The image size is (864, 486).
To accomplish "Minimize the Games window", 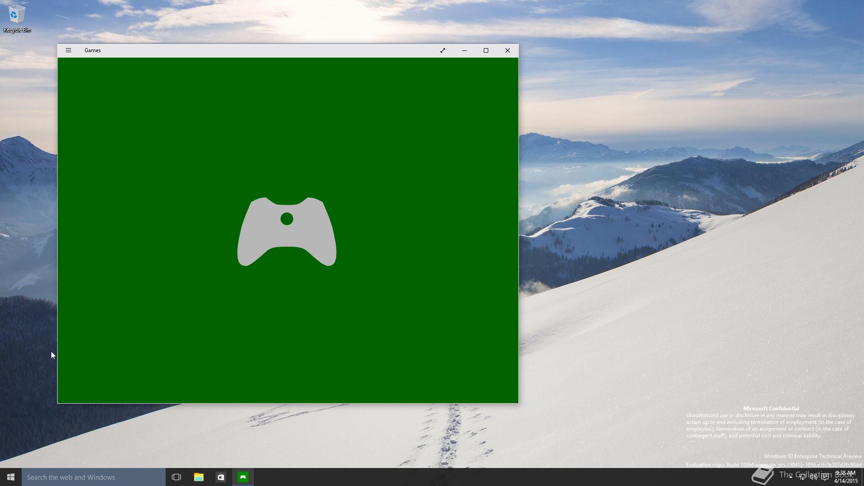I will coord(464,50).
